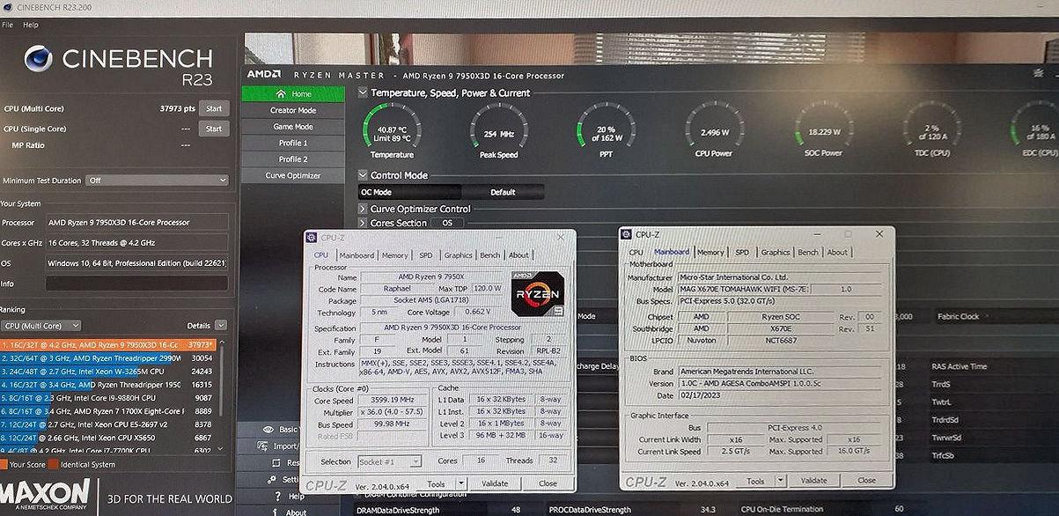
Task: Click the CPU-Z icon in the Motherboard window title bar
Action: pos(628,234)
